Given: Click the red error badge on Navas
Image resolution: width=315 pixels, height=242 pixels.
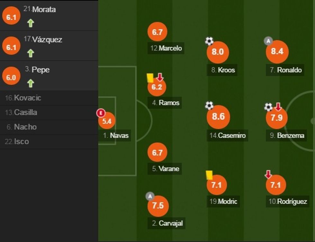Looking at the screenshot, I should 101,113.
